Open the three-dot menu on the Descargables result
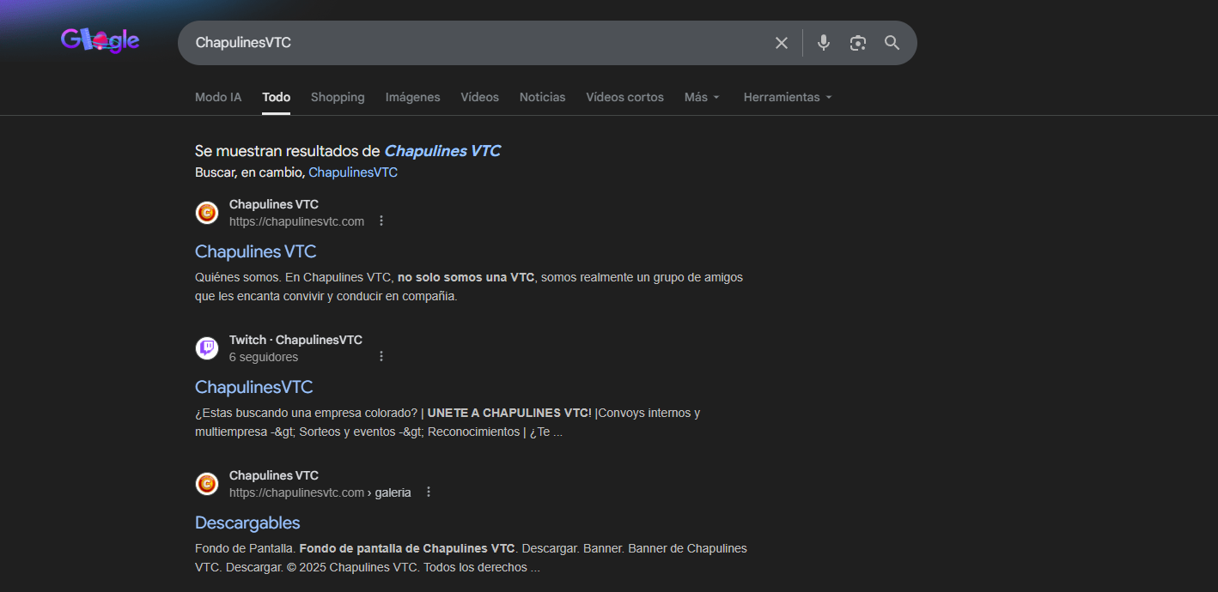 pyautogui.click(x=429, y=492)
